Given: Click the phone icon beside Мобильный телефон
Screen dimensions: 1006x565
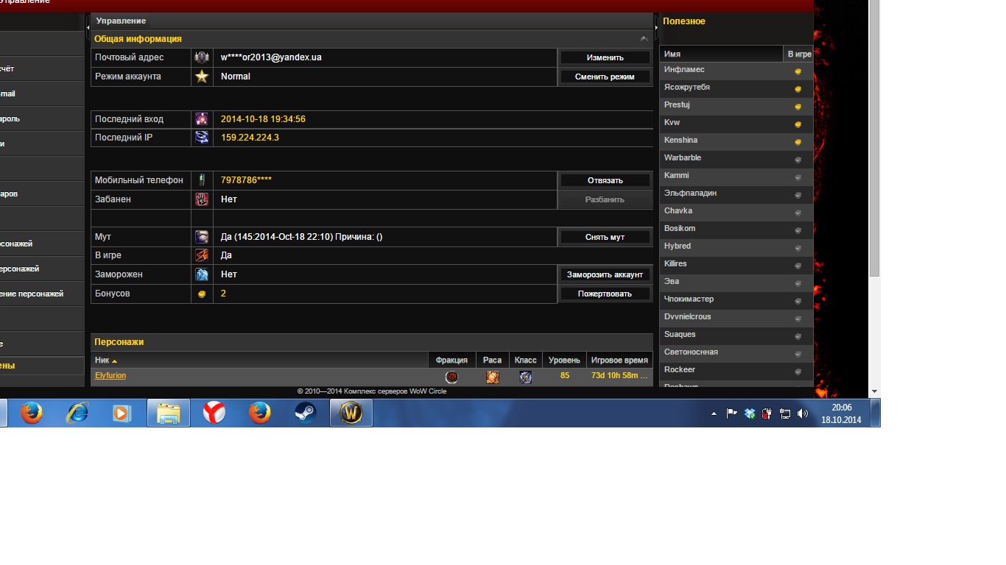Looking at the screenshot, I should [202, 180].
